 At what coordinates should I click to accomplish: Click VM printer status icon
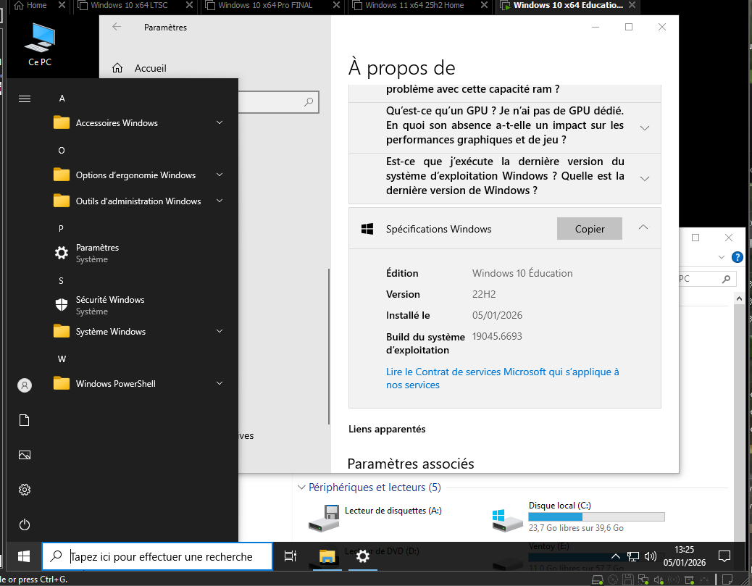pyautogui.click(x=689, y=580)
